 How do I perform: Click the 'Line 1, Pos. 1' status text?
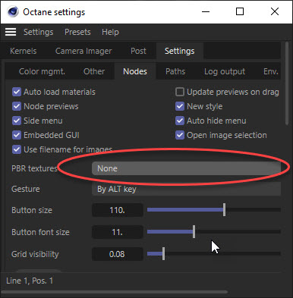(x=30, y=281)
